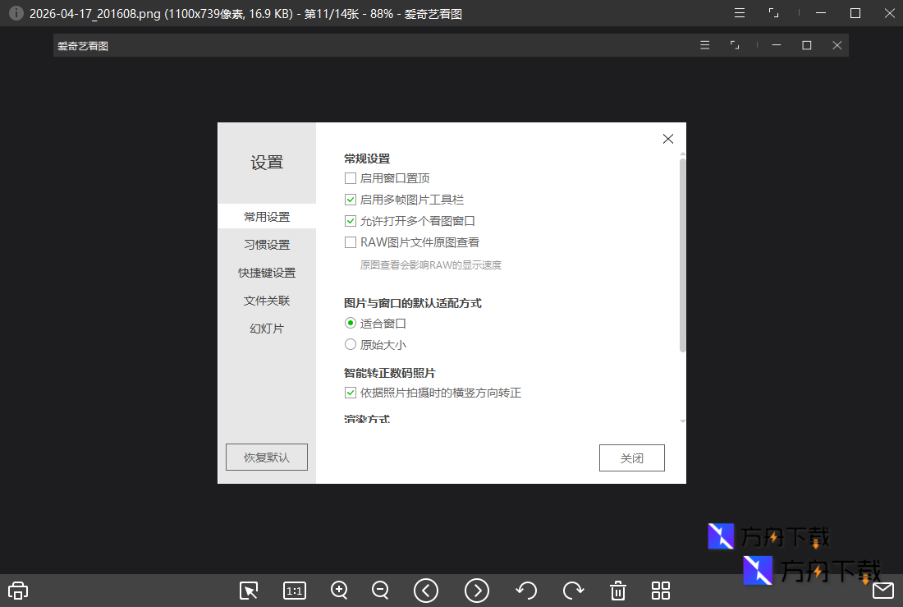Click the 恢复默认 button
Image resolution: width=903 pixels, height=607 pixels.
click(x=267, y=457)
